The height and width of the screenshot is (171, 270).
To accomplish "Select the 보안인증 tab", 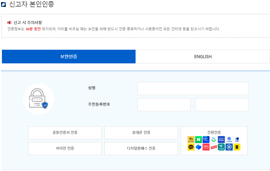I will pyautogui.click(x=69, y=56).
